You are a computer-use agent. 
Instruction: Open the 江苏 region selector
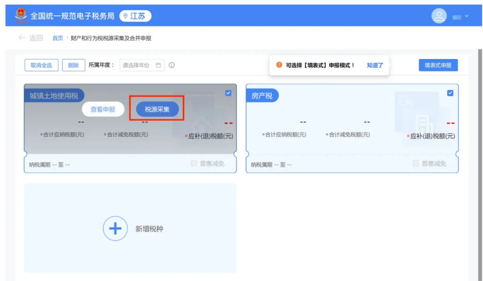(137, 16)
